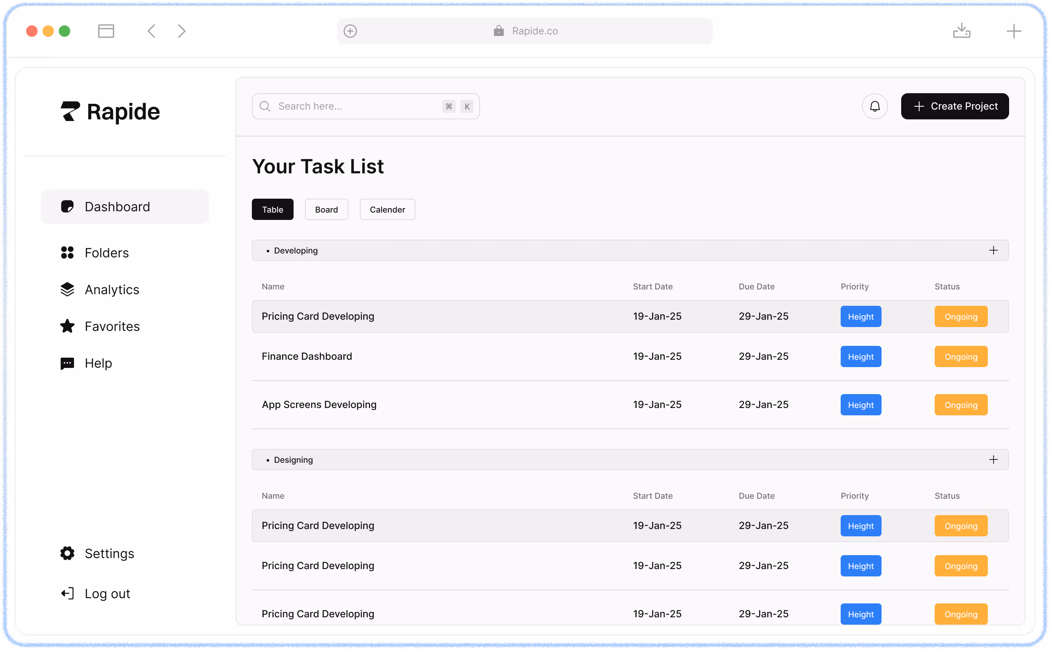Toggle Ongoing status on Finance Dashboard row

(x=960, y=356)
